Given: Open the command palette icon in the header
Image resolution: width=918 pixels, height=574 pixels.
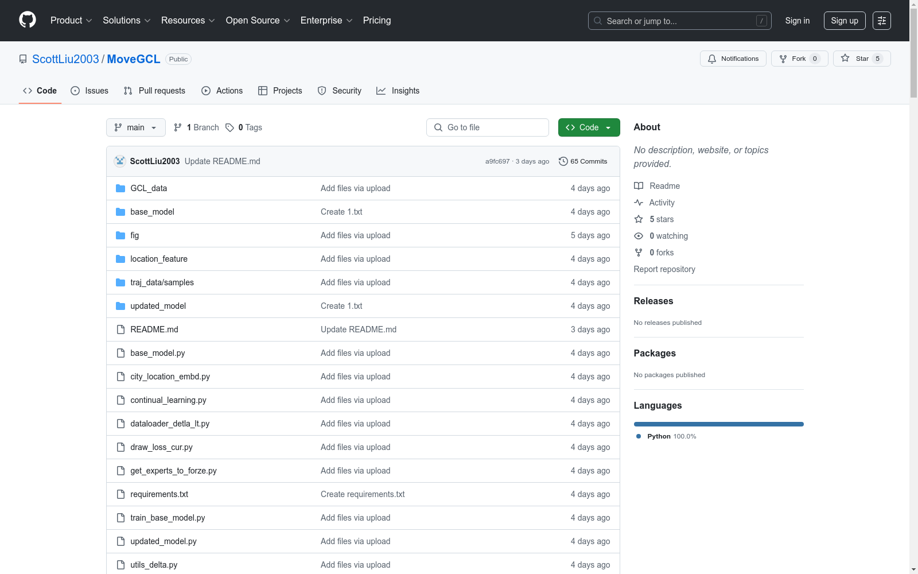Looking at the screenshot, I should click(x=882, y=21).
